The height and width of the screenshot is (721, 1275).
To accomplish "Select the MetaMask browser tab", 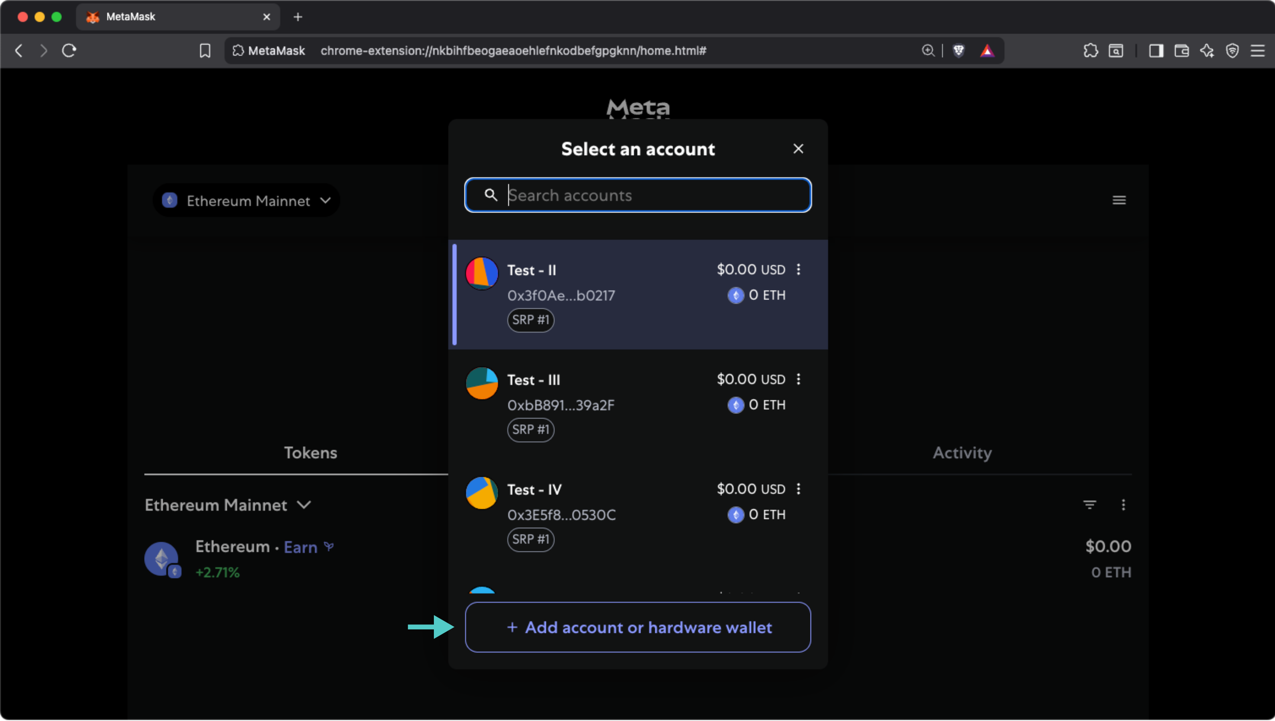I will coord(178,17).
